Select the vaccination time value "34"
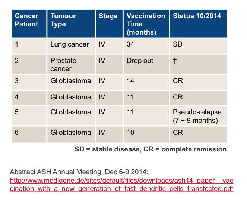The height and width of the screenshot is (201, 247). [x=130, y=44]
